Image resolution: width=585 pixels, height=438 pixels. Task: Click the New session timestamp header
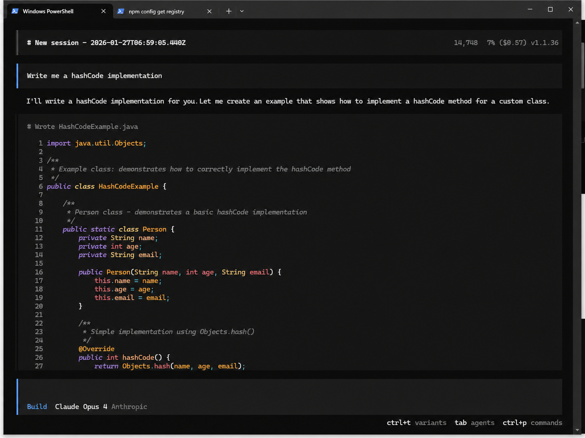tap(106, 43)
